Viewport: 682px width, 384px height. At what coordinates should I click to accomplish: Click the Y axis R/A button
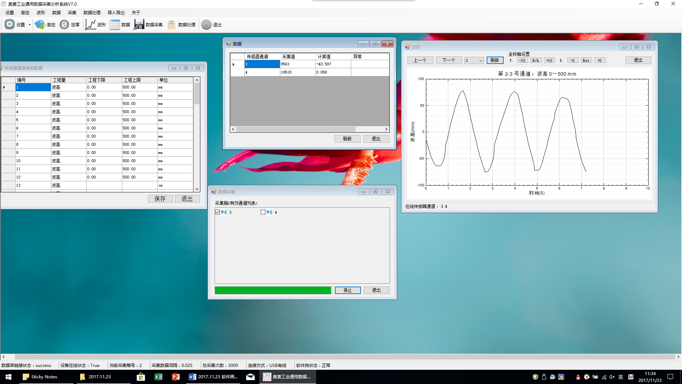[x=536, y=60]
